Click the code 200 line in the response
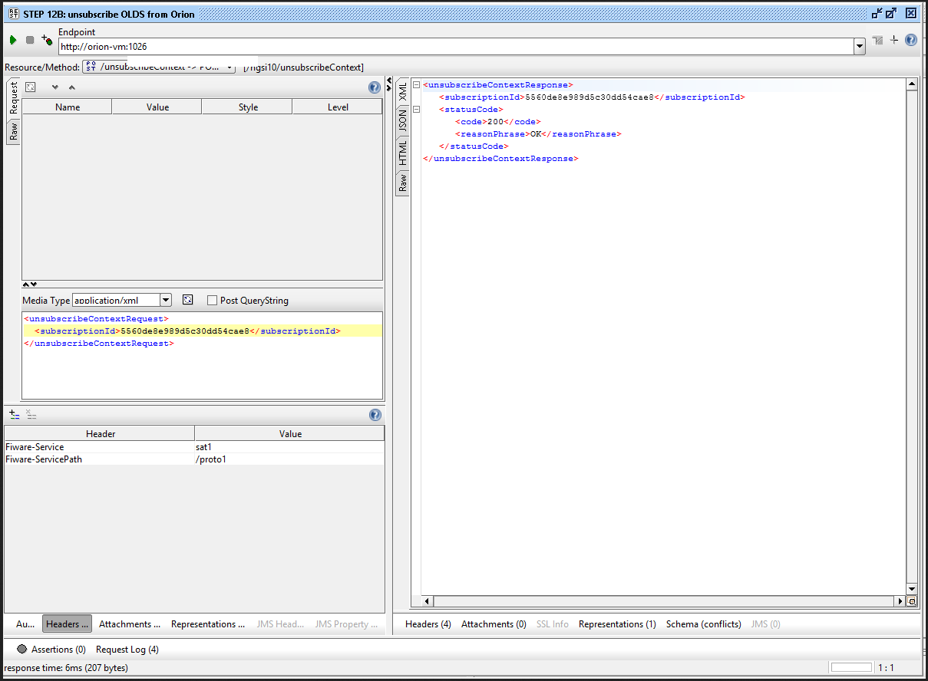928x681 pixels. [497, 122]
